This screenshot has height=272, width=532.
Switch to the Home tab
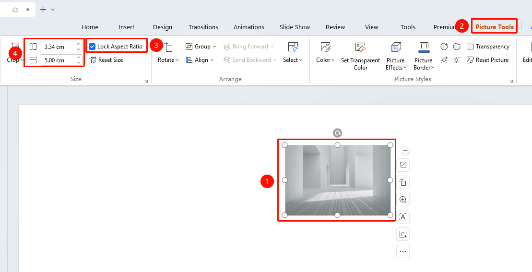[90, 27]
